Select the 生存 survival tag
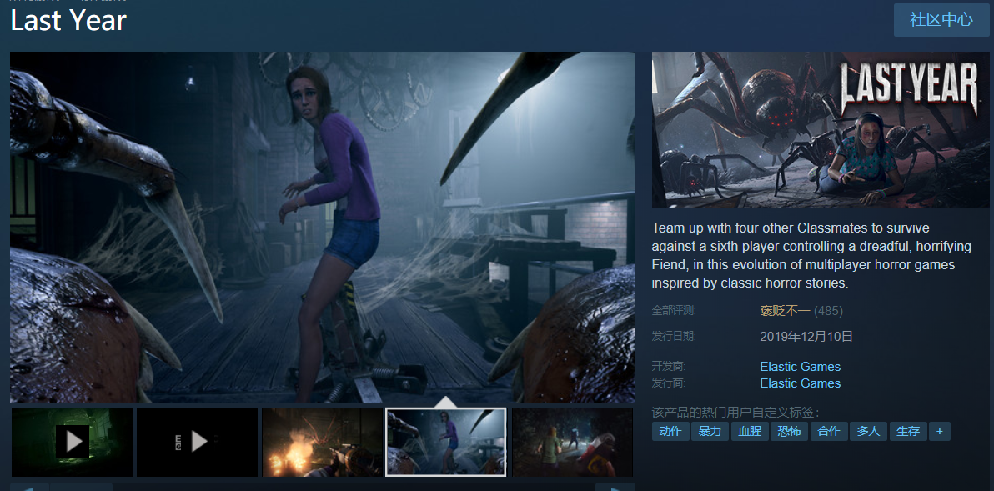 tap(908, 432)
